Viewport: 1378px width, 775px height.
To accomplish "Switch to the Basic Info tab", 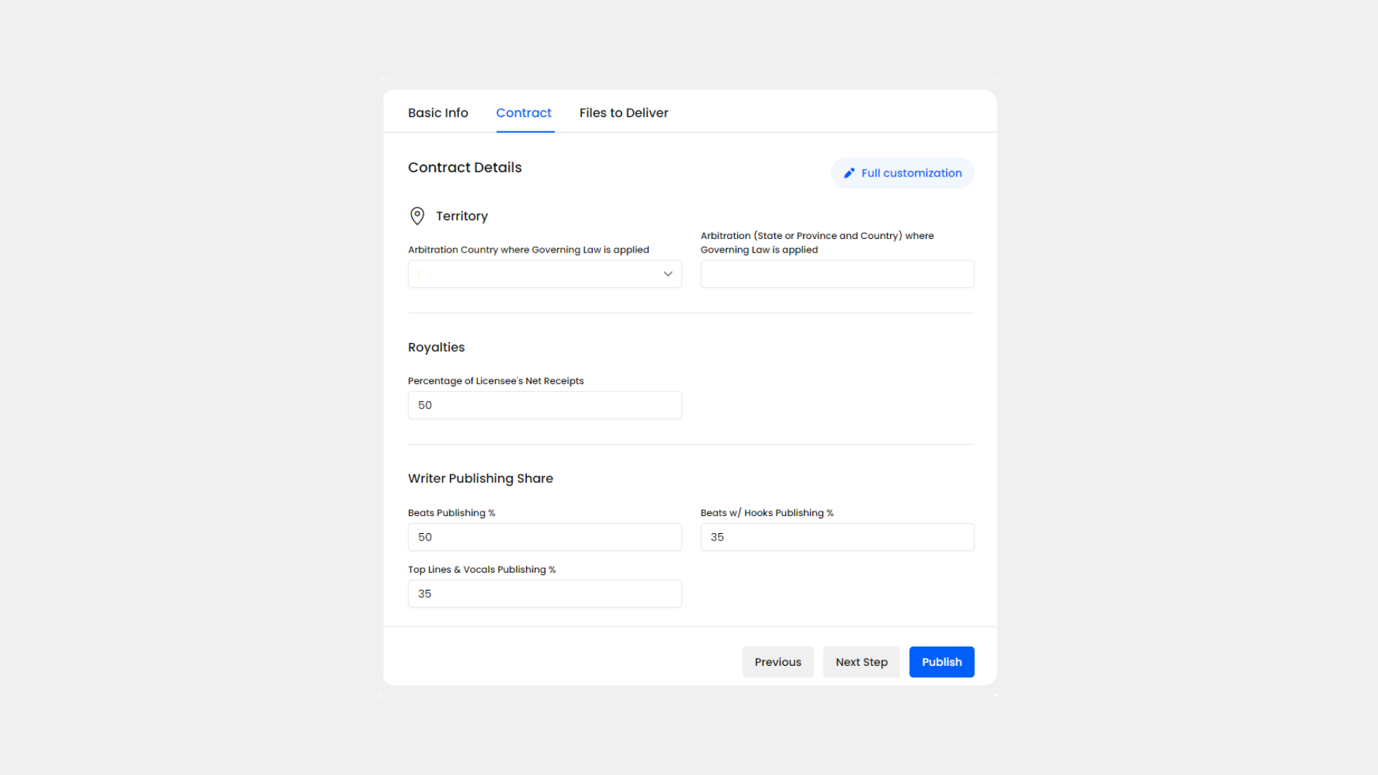I will pos(438,113).
